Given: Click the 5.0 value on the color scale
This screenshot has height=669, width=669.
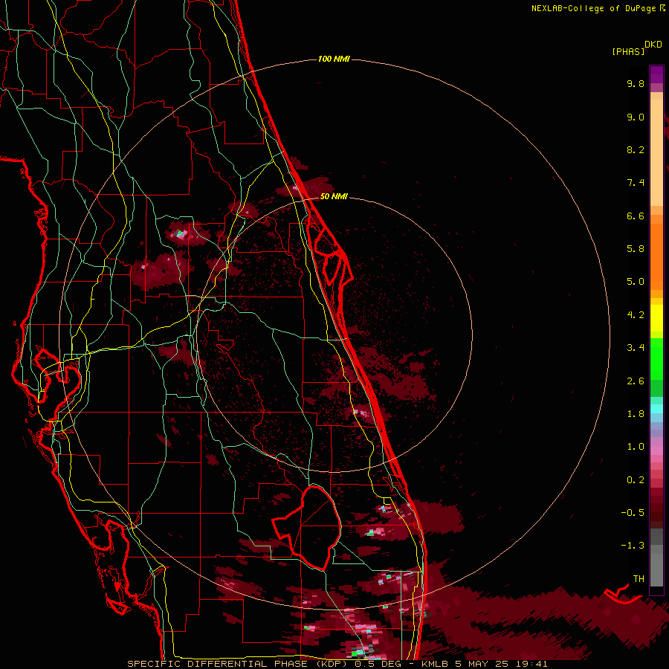Looking at the screenshot, I should point(636,282).
